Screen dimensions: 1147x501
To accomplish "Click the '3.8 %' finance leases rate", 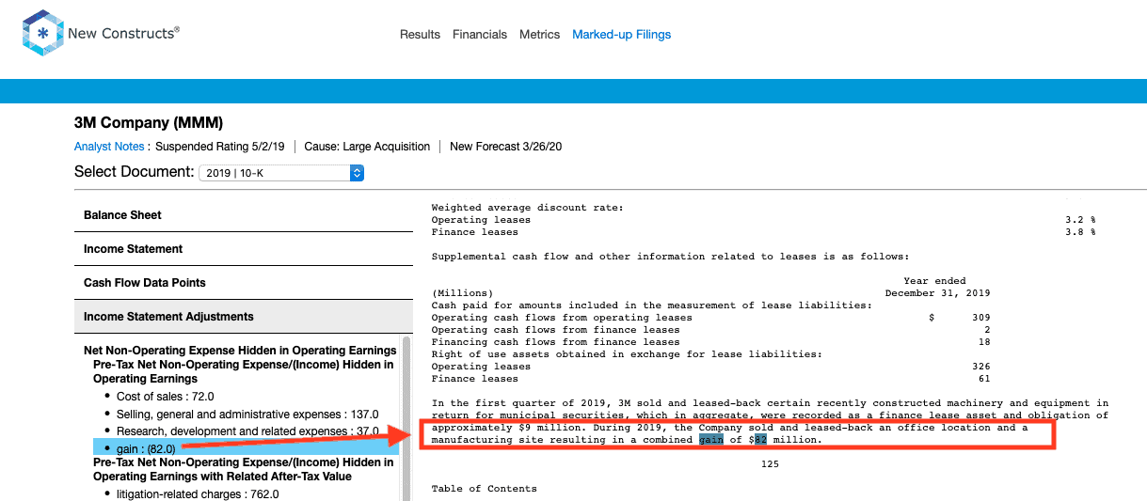I will [x=1080, y=232].
